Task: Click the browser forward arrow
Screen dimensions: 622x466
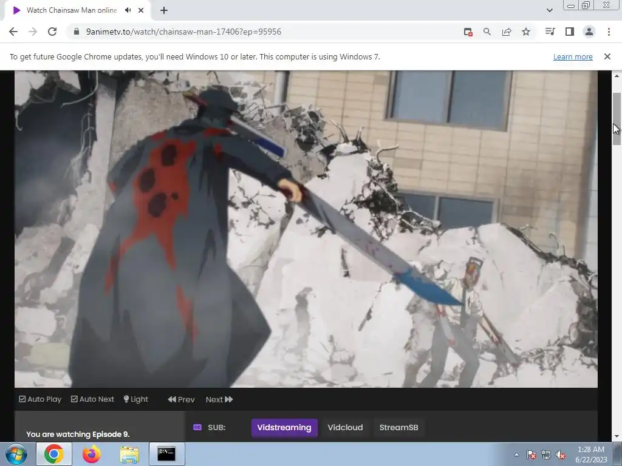Action: 33,32
